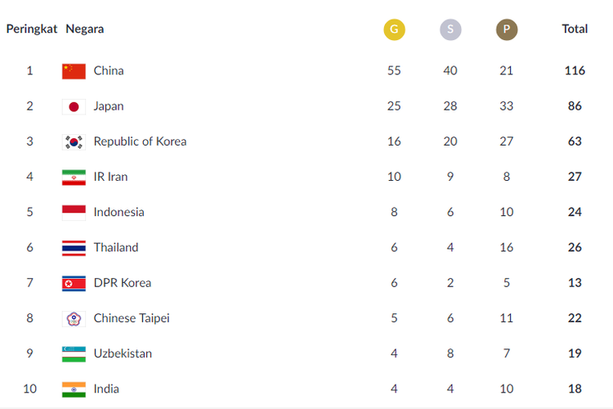The width and height of the screenshot is (613, 409).
Task: Select the Peringkat column header
Action: point(32,29)
